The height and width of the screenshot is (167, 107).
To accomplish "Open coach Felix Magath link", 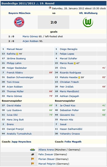I will [73, 142].
